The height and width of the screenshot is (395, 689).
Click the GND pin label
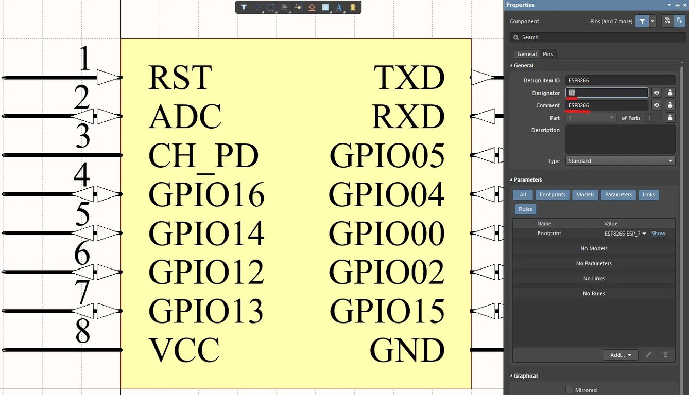click(x=407, y=350)
